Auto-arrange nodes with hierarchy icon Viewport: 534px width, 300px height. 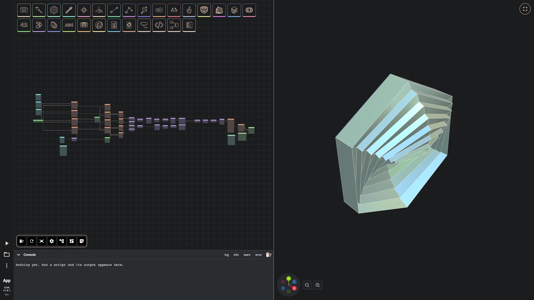pyautogui.click(x=62, y=241)
